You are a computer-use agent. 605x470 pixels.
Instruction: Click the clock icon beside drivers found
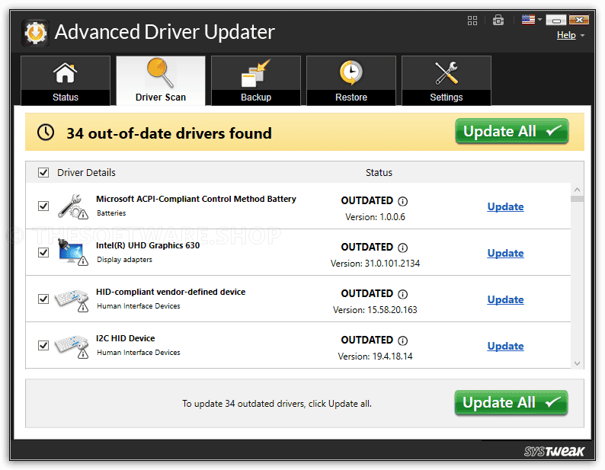46,133
